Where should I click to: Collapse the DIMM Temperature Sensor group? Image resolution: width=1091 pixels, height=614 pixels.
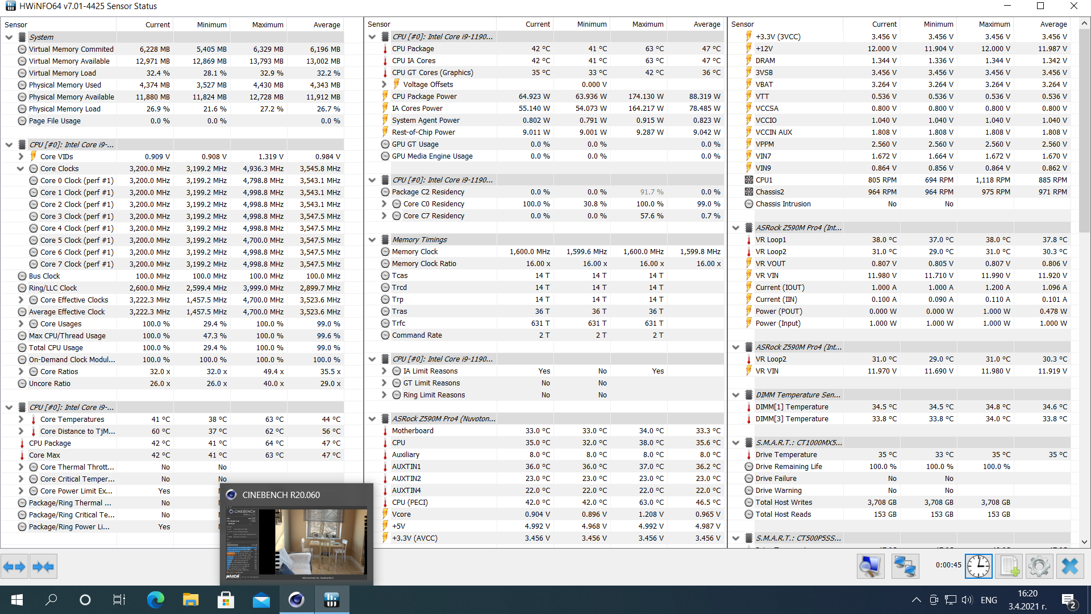click(736, 395)
